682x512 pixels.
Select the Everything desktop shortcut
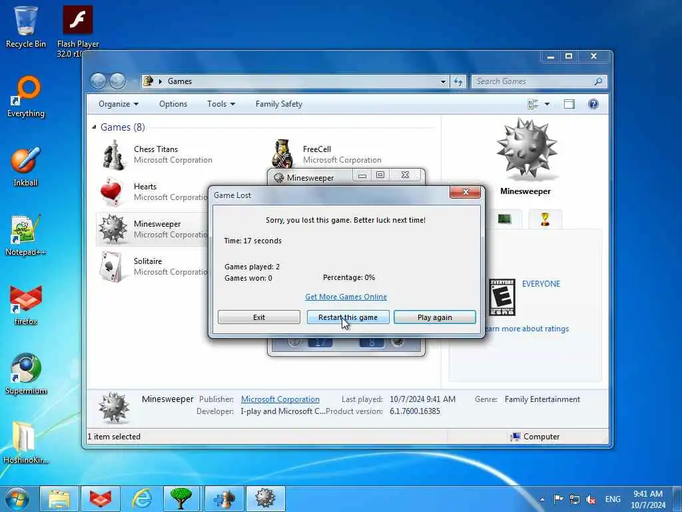26,97
